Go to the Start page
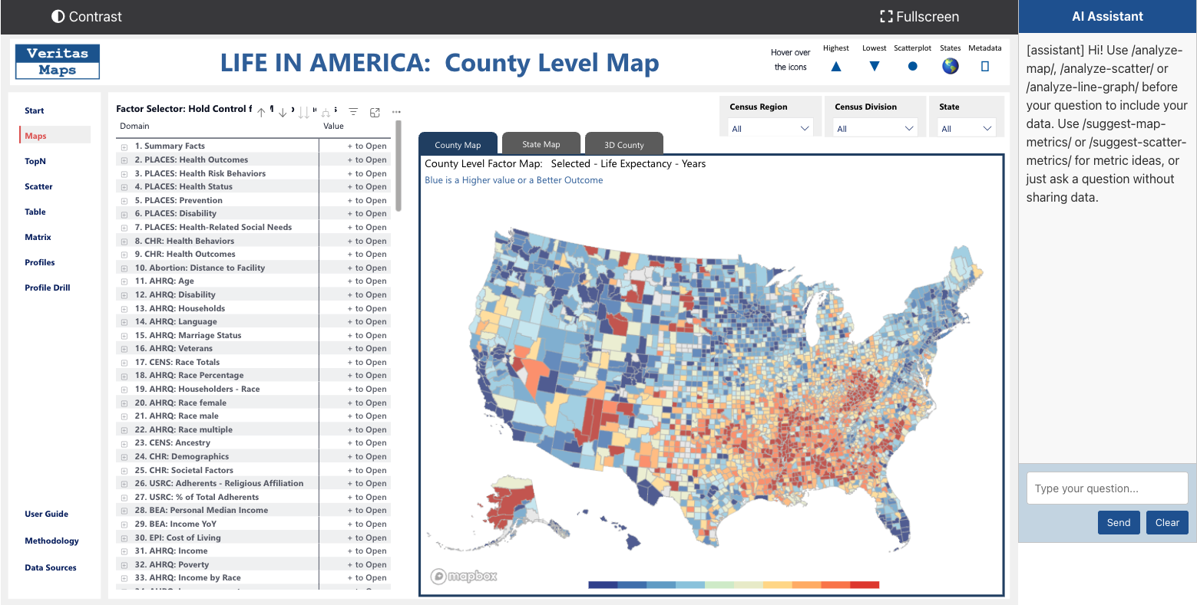This screenshot has width=1197, height=605. pos(35,110)
